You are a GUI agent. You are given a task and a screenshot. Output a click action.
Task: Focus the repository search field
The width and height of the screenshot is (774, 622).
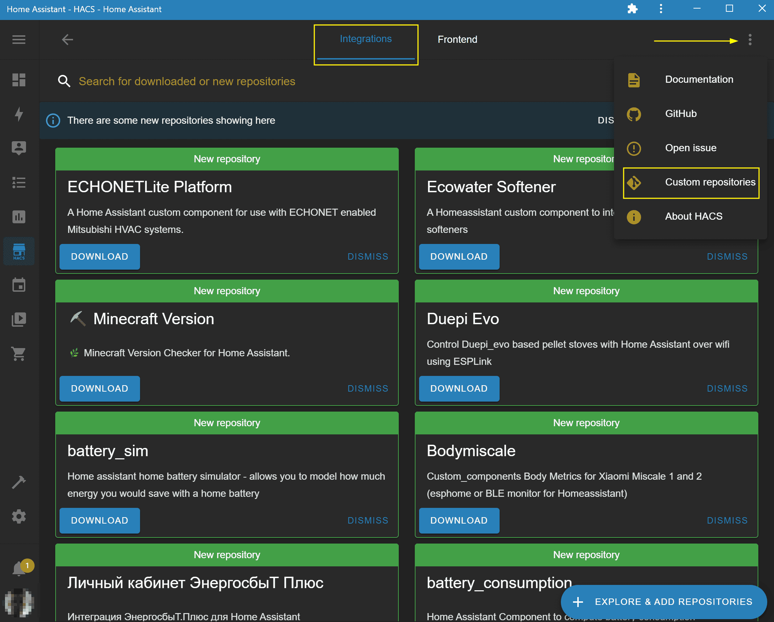pyautogui.click(x=187, y=82)
